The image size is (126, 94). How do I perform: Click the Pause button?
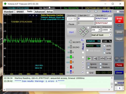pos(71,24)
